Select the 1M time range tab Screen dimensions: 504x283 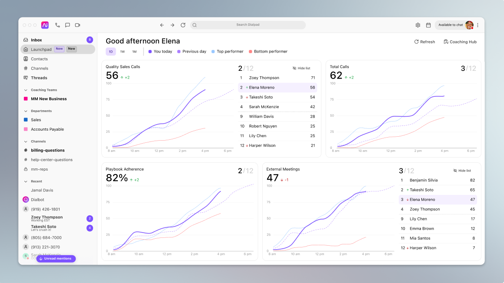pyautogui.click(x=134, y=51)
